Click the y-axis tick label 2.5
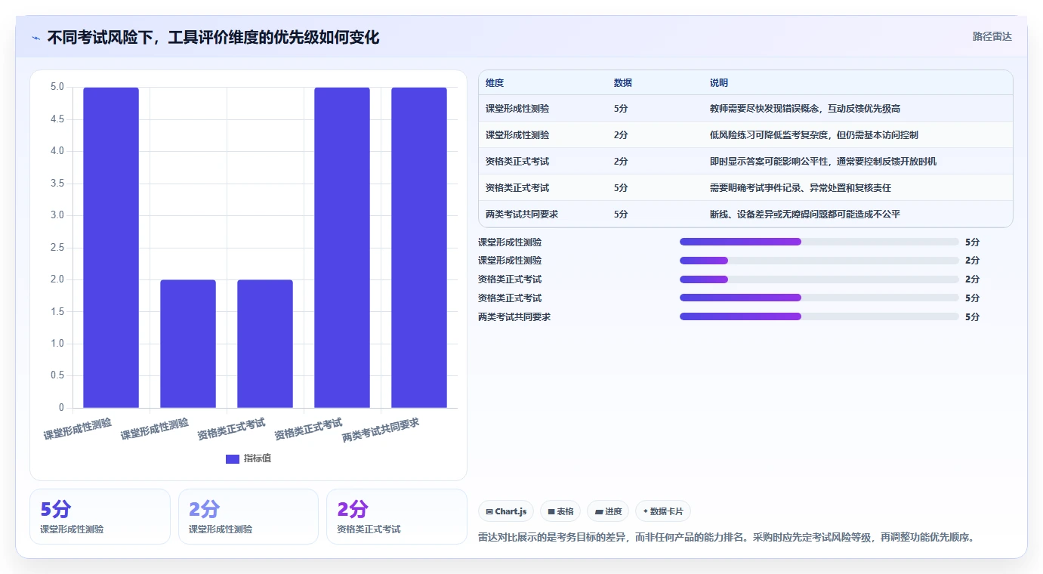Viewport: 1043px width, 574px height. pyautogui.click(x=57, y=248)
